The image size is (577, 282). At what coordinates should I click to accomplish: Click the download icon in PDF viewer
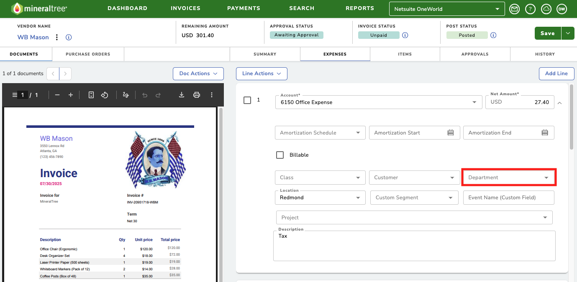pyautogui.click(x=182, y=95)
